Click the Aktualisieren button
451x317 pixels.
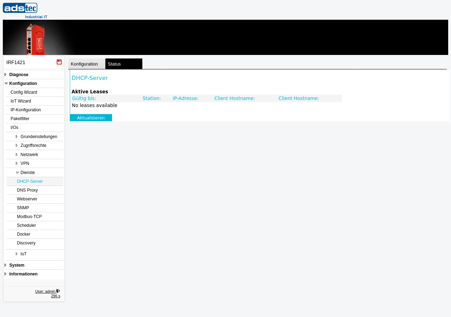point(91,118)
